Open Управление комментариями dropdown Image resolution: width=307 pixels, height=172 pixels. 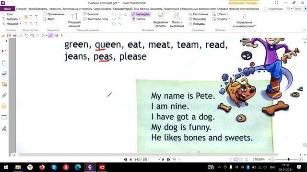tap(244, 20)
